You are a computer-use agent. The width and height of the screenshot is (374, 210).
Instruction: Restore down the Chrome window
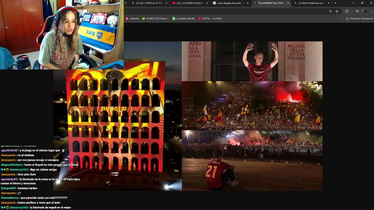pos(362,3)
